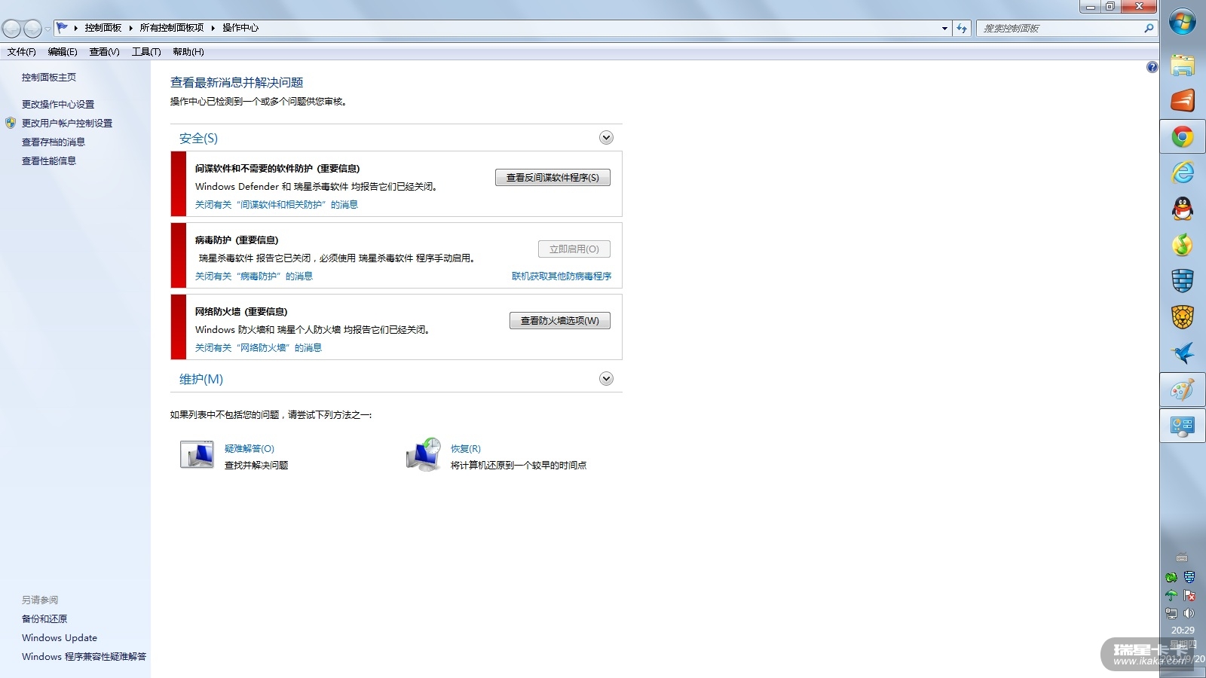
Task: Click 联机获取其他防病毒程序 link
Action: [x=562, y=276]
